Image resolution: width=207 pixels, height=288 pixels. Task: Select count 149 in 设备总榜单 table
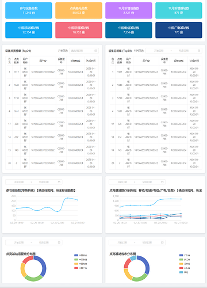click(x=120, y=150)
